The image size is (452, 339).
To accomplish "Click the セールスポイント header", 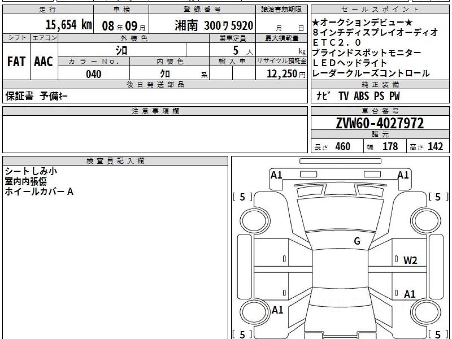I will click(380, 10).
